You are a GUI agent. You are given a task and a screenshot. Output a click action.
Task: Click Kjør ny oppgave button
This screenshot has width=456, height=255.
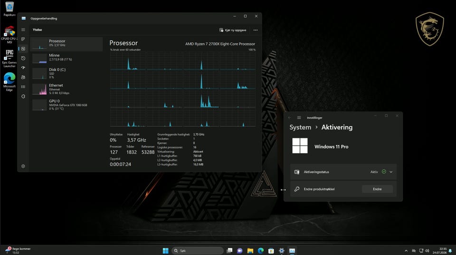(x=233, y=30)
